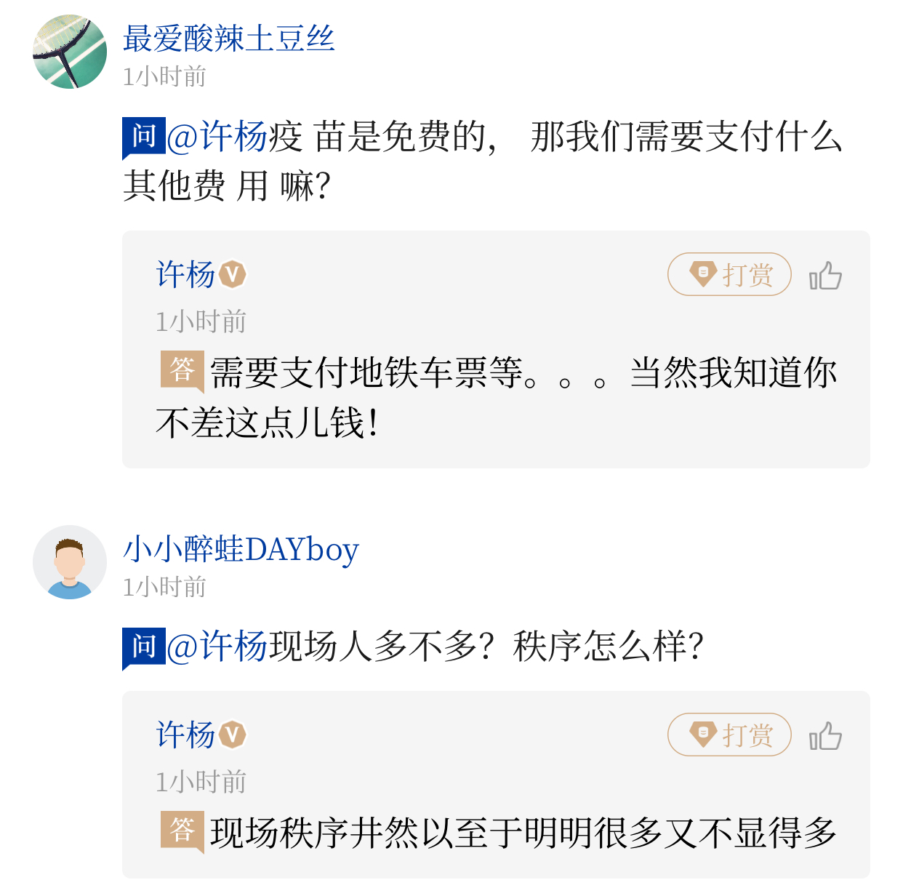Click the 现场秩序井然 answer text
Screen dimensions: 903x880
point(523,833)
